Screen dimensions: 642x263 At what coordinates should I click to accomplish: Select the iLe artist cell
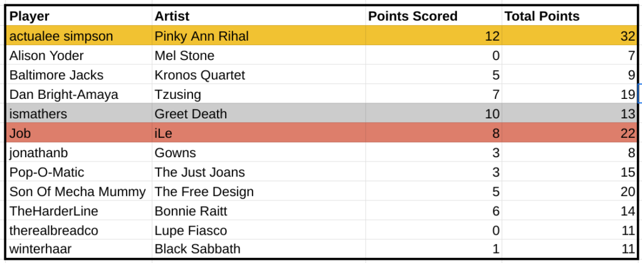tap(258, 133)
